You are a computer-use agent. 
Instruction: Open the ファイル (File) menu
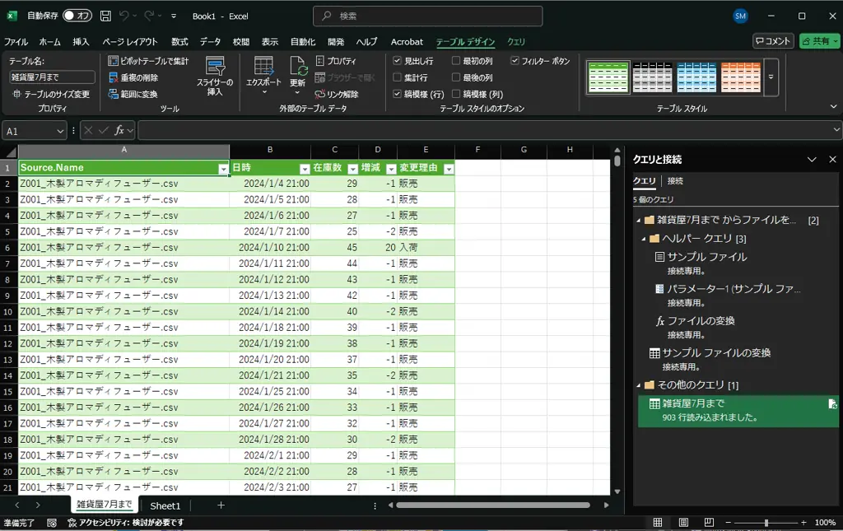click(16, 41)
